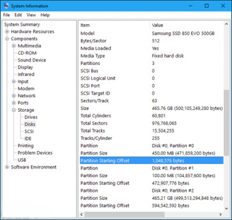
Task: Click the System Information title bar icon
Action: point(6,6)
